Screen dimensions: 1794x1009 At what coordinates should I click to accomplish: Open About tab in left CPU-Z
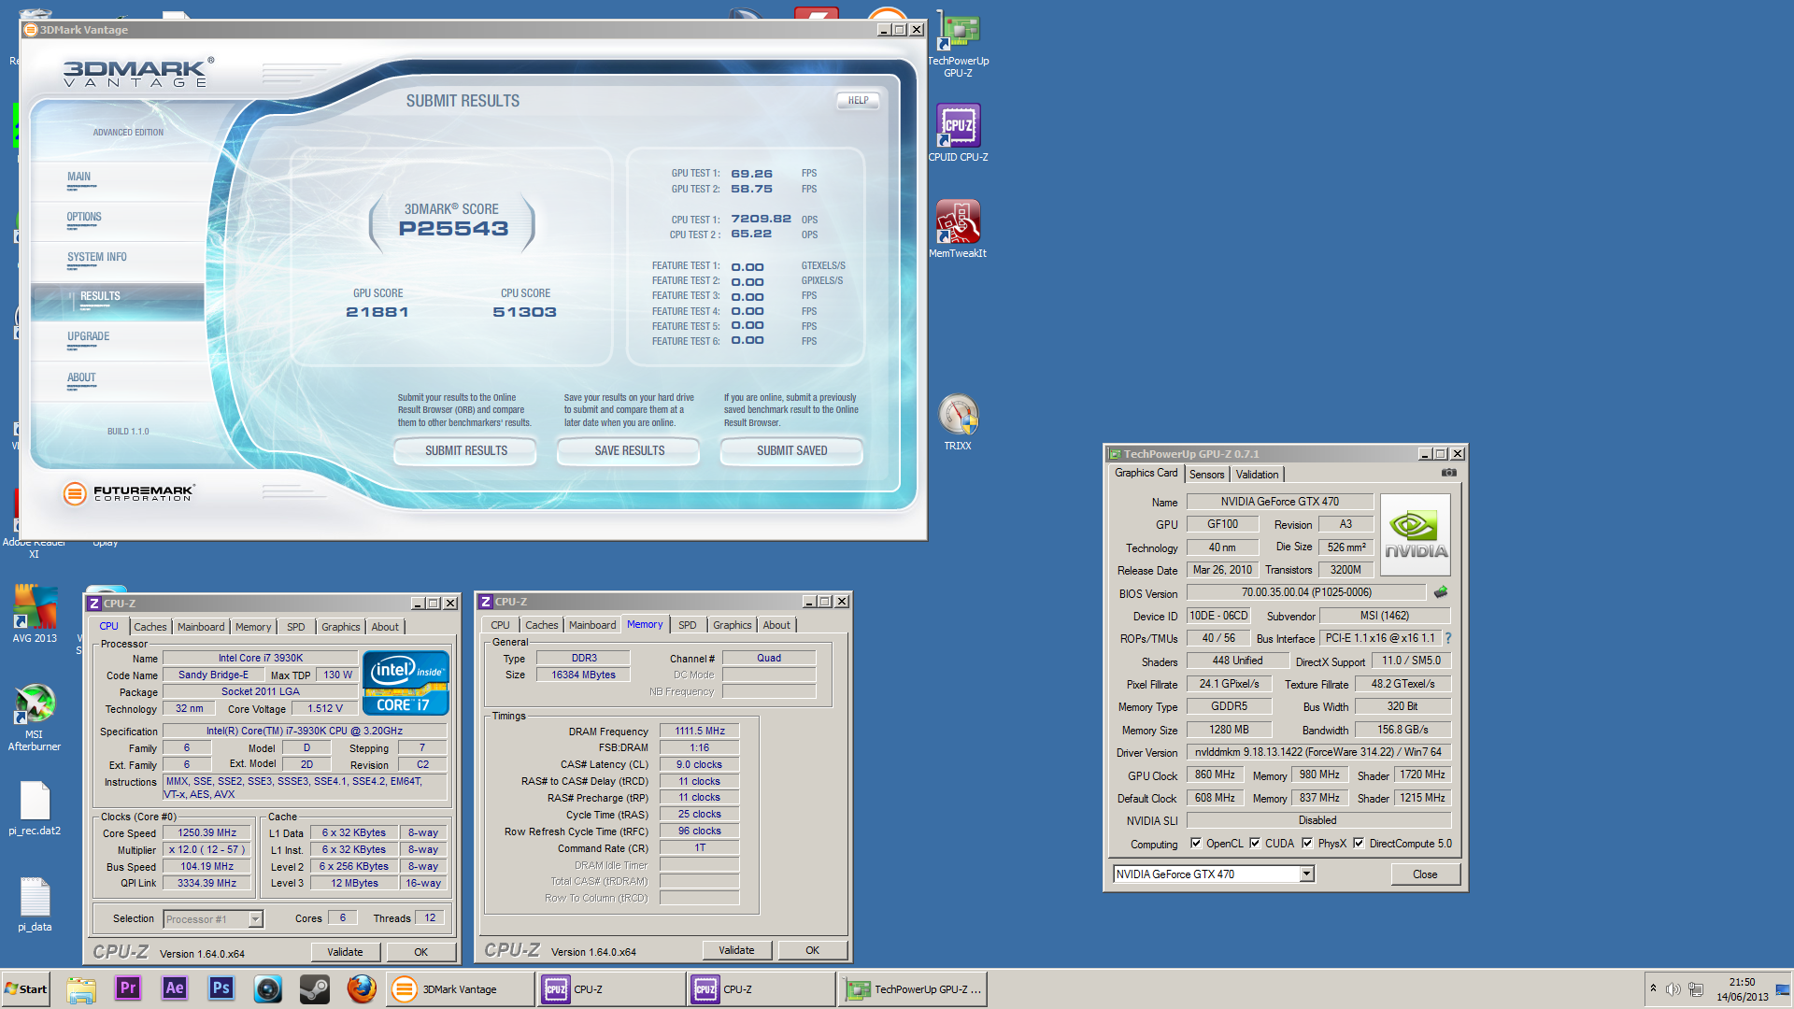point(385,627)
